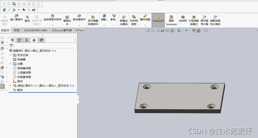Click the Previous View icon

[158, 31]
